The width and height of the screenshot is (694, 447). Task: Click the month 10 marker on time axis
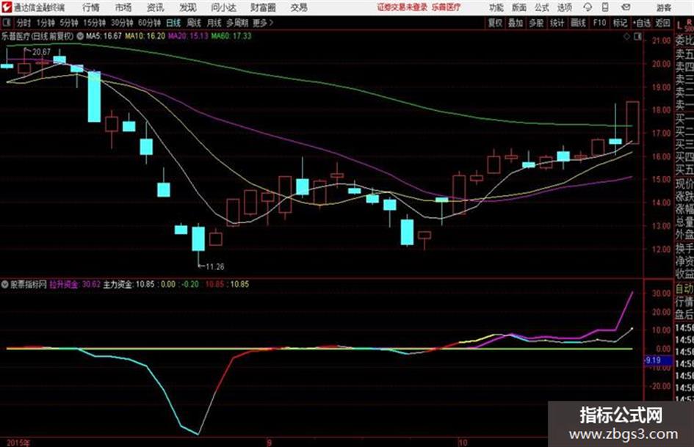463,442
